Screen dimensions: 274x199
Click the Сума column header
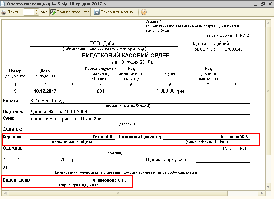point(170,73)
